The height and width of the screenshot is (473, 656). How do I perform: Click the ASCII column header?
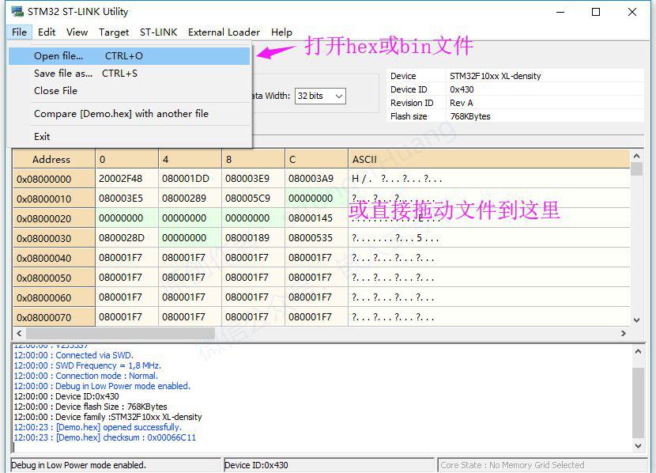point(489,160)
